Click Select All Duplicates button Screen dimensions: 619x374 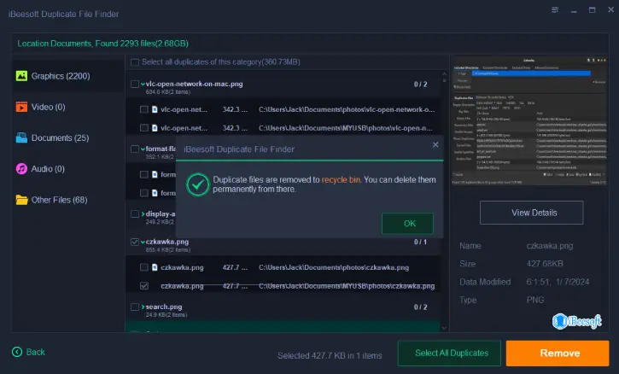click(x=449, y=353)
